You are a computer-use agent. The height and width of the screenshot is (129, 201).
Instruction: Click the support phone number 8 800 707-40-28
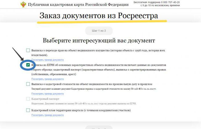tap(169, 2)
